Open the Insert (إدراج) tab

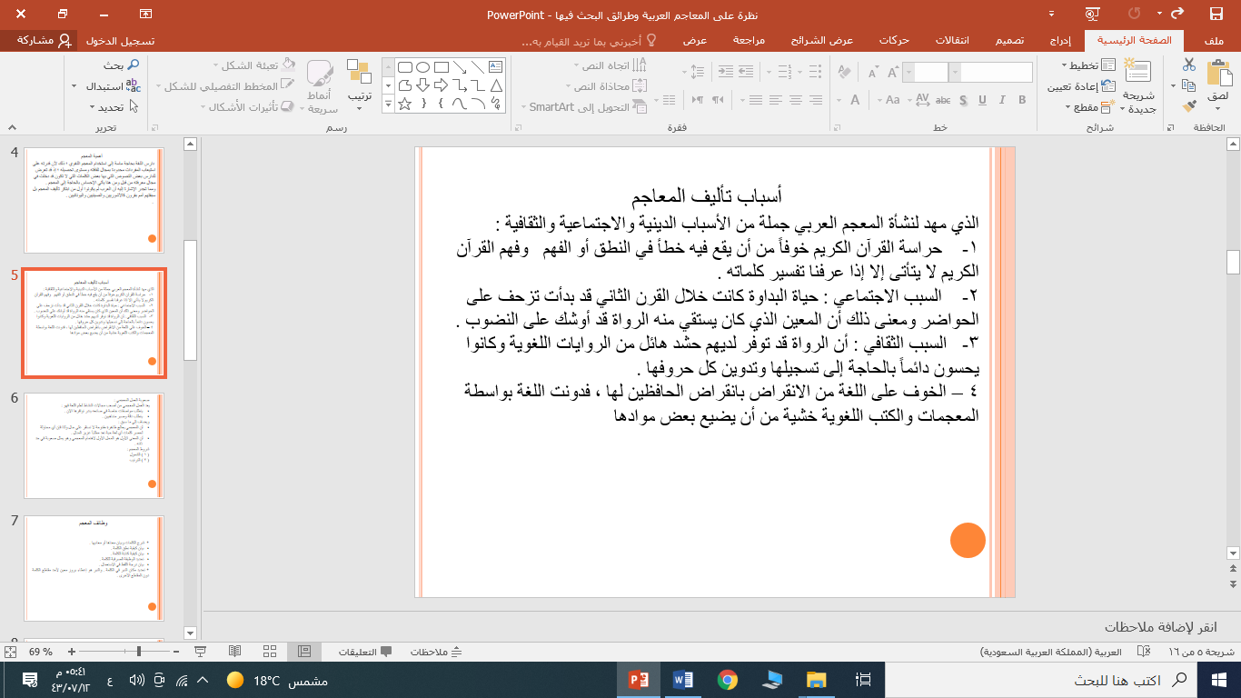pos(1059,41)
